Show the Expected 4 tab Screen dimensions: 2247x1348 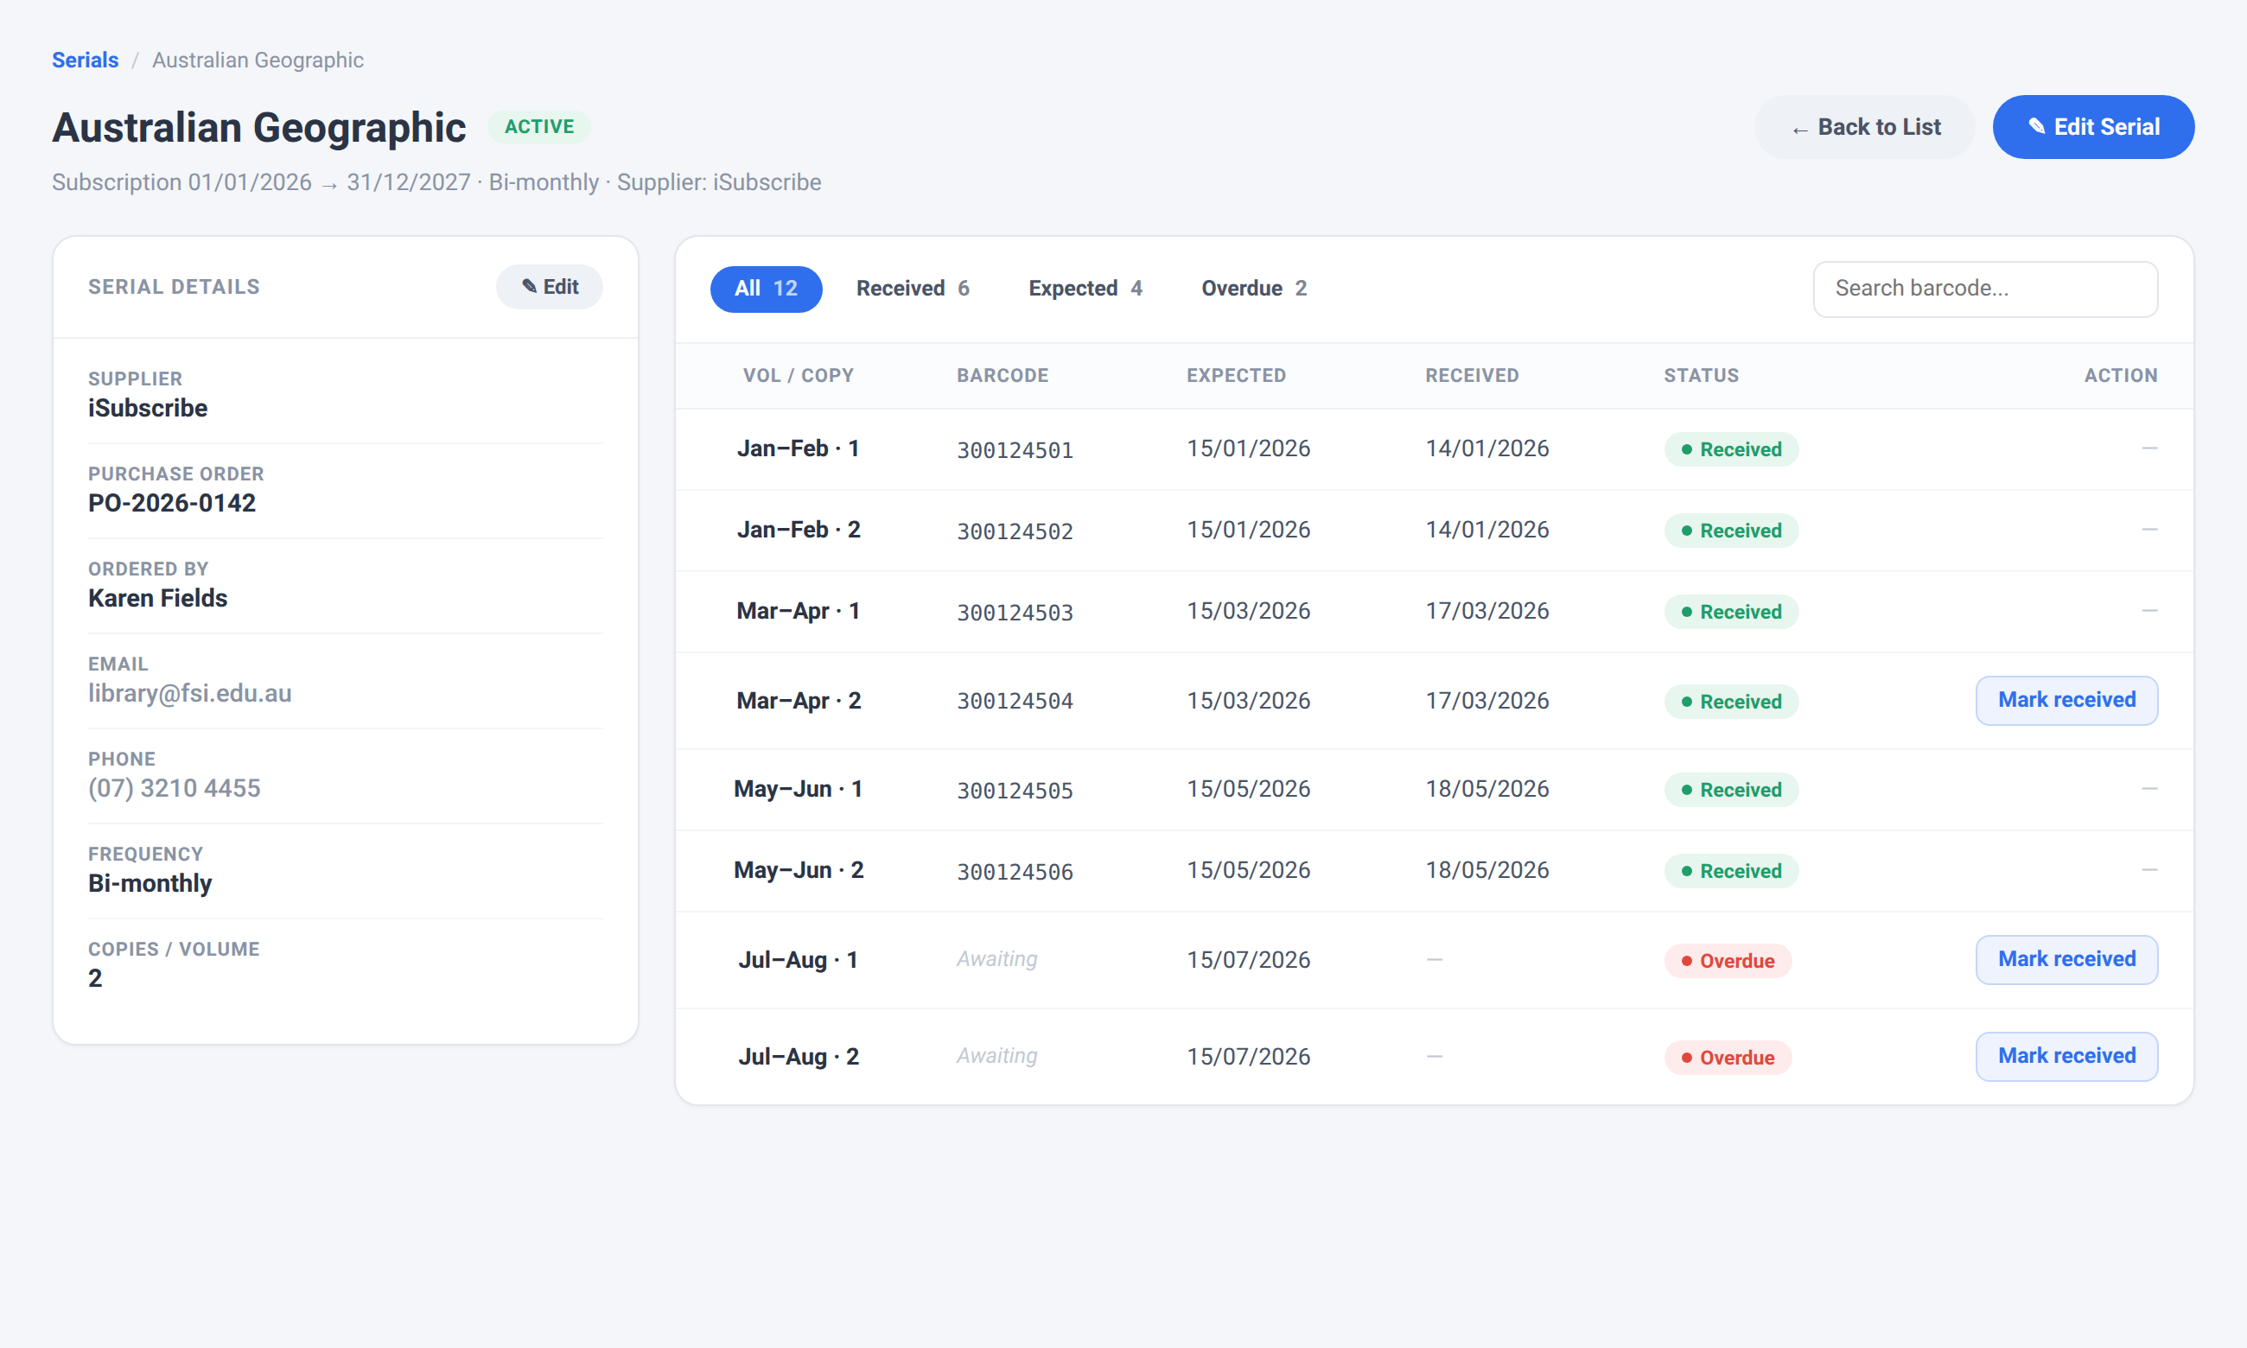1085,289
